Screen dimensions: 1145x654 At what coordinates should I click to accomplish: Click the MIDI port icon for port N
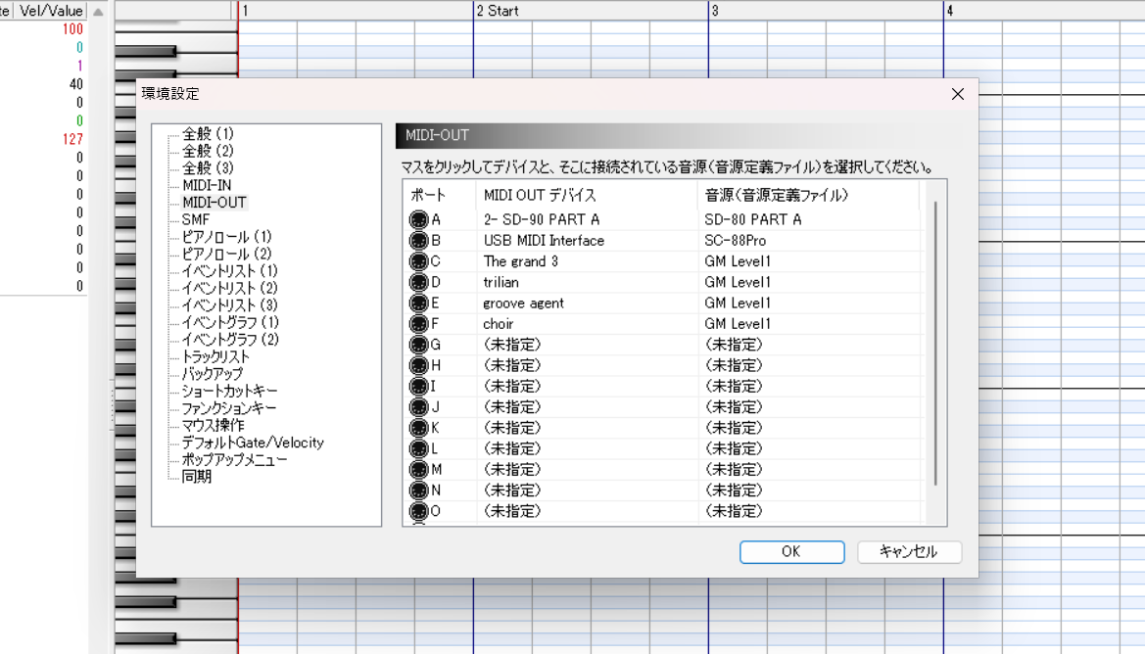[418, 490]
